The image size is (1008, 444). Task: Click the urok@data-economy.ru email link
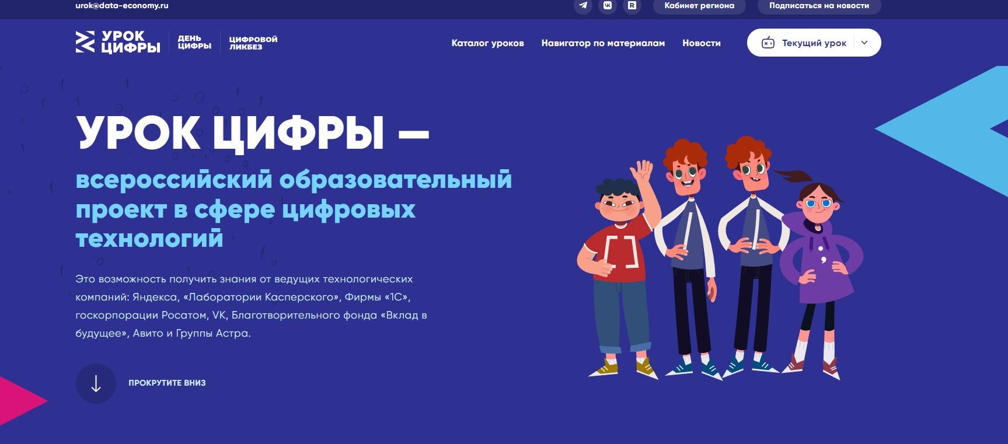click(x=122, y=6)
